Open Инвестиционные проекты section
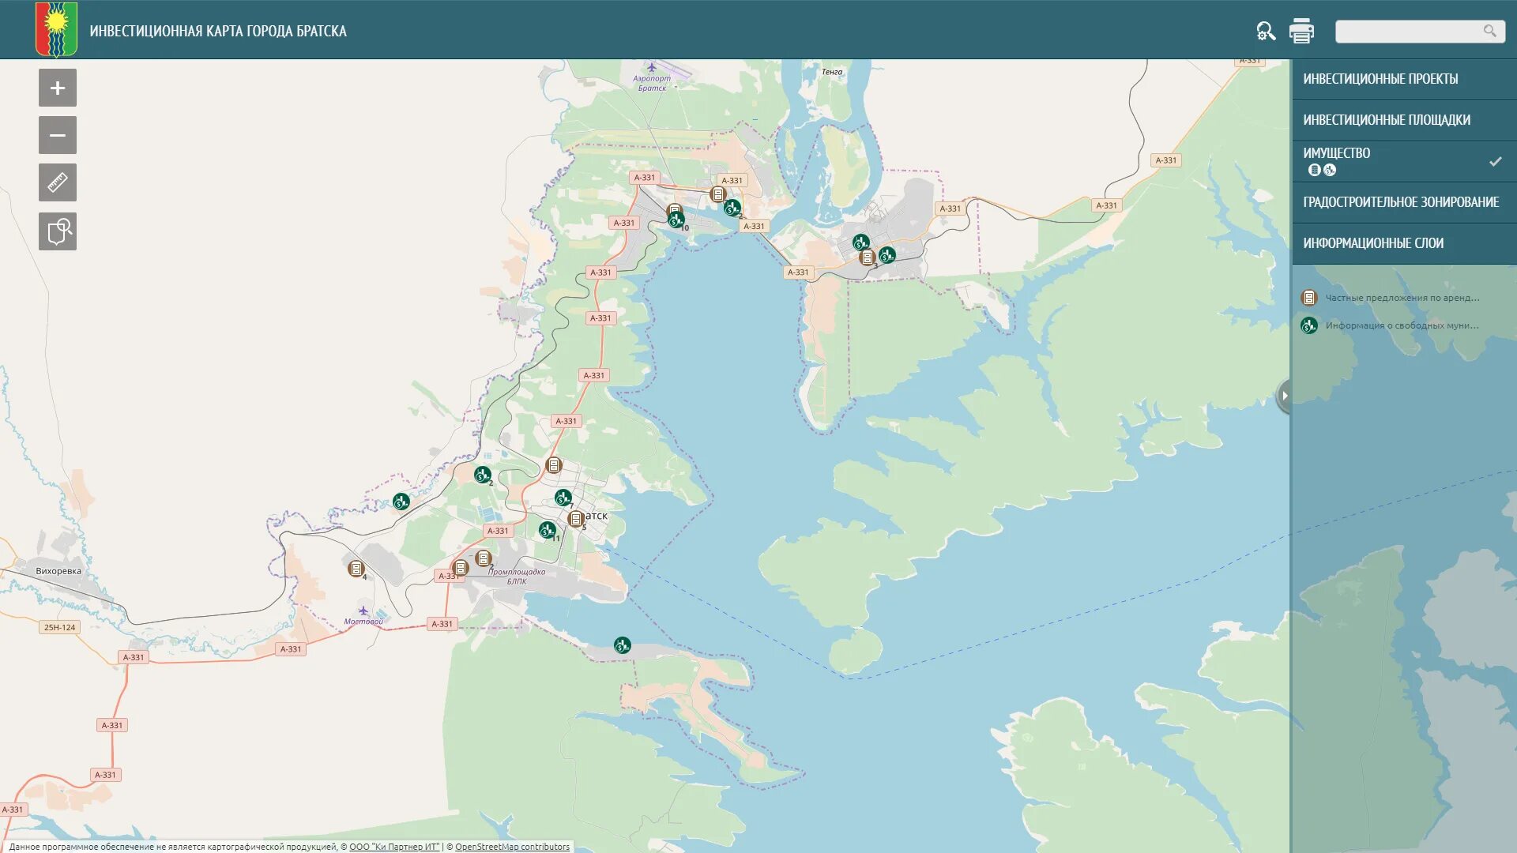Screen dimensions: 1517x853 1404,79
